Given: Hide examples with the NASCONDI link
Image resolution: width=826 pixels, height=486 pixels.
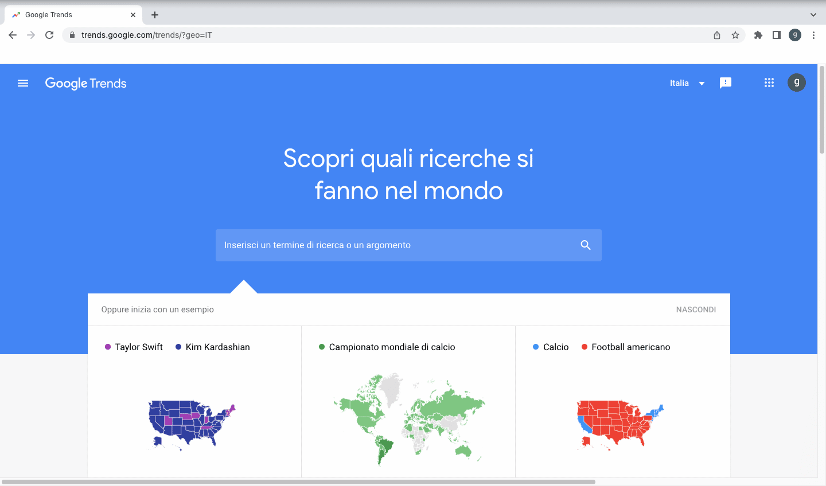Looking at the screenshot, I should [x=696, y=309].
